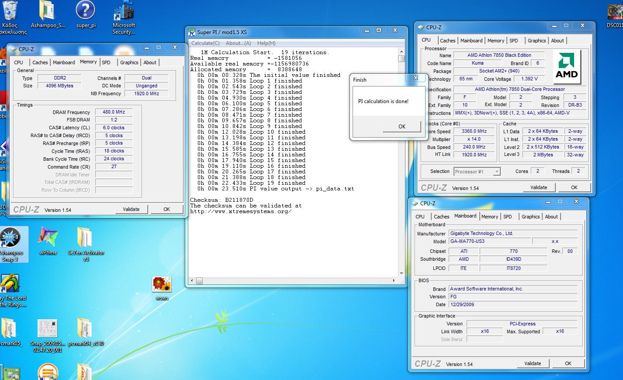Switch to SPD tab in Mainboard CPU-Z window

(508, 217)
